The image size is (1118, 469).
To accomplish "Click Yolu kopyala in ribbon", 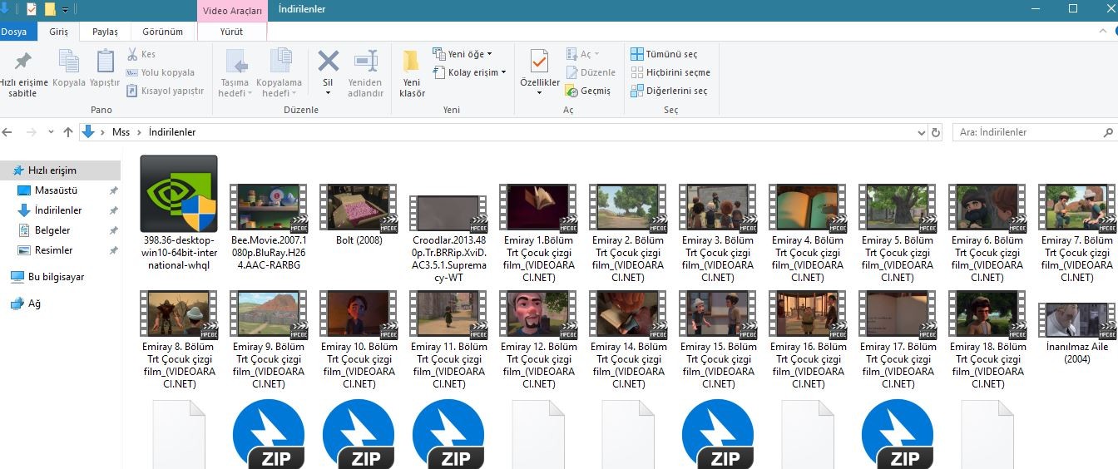I will tap(161, 72).
